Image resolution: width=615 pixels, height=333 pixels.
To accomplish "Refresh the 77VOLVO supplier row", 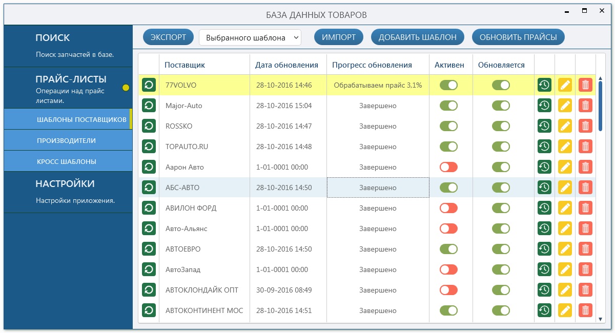I will (x=149, y=85).
